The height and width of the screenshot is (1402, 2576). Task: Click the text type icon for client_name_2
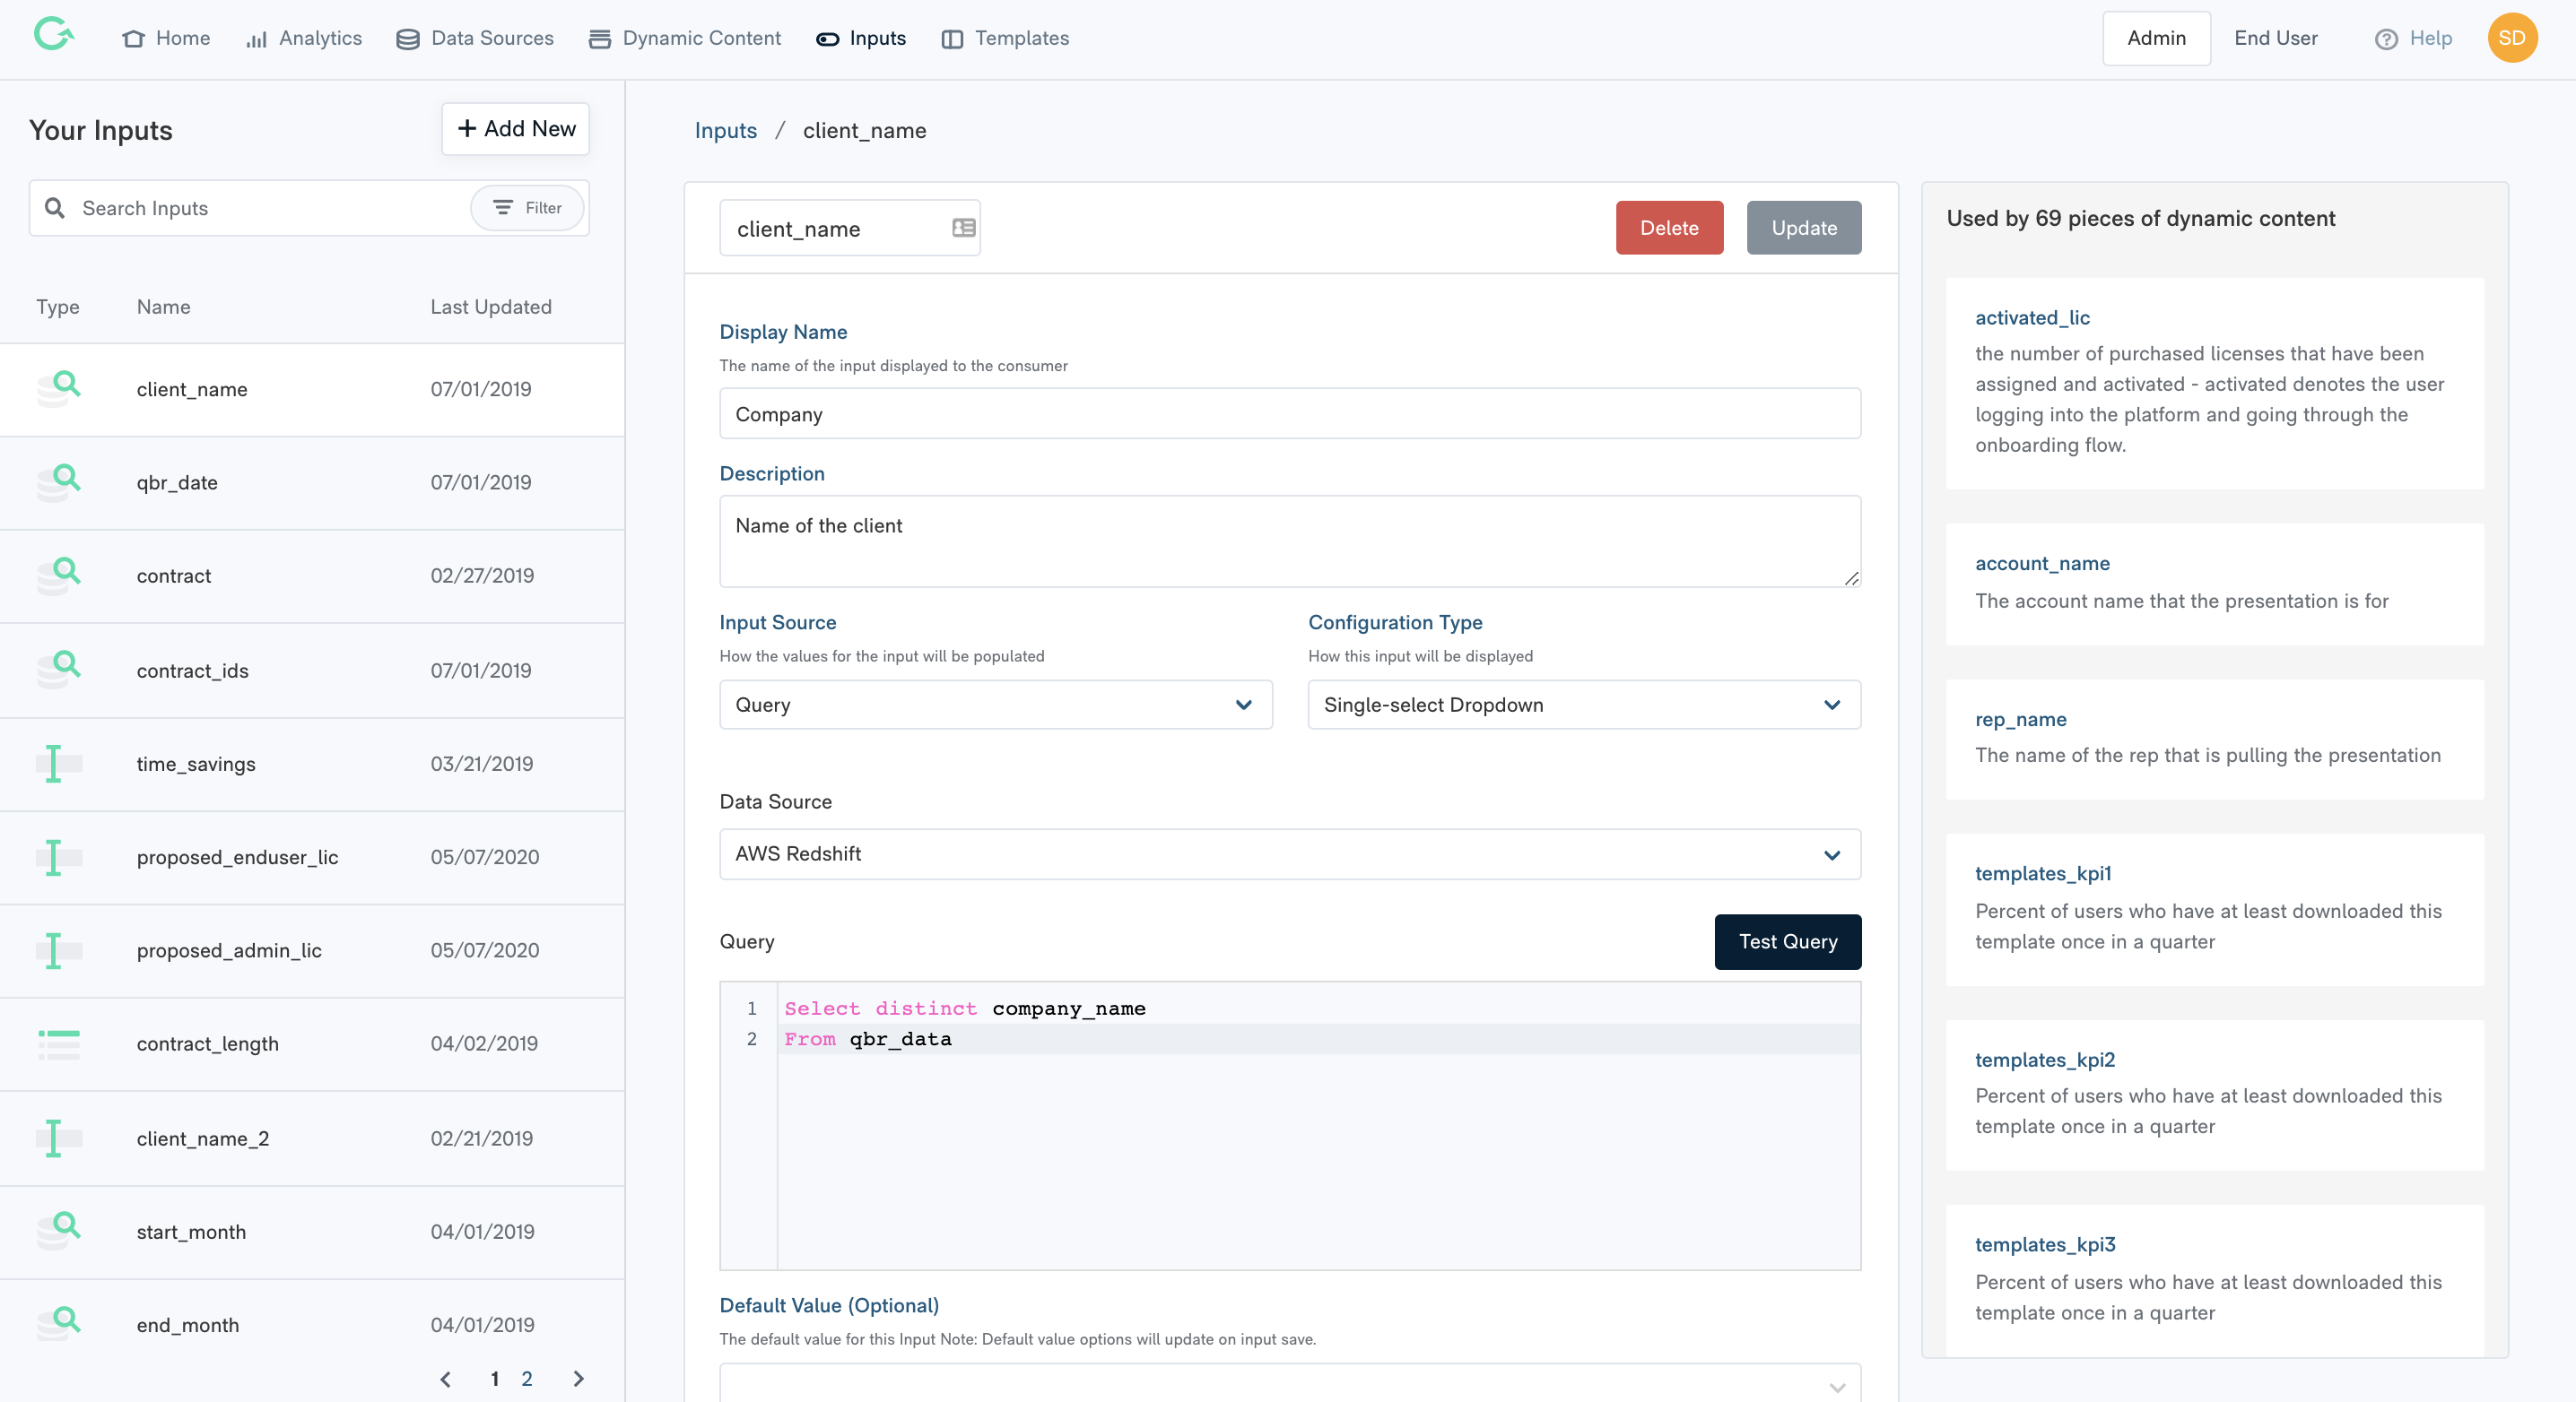click(x=59, y=1138)
